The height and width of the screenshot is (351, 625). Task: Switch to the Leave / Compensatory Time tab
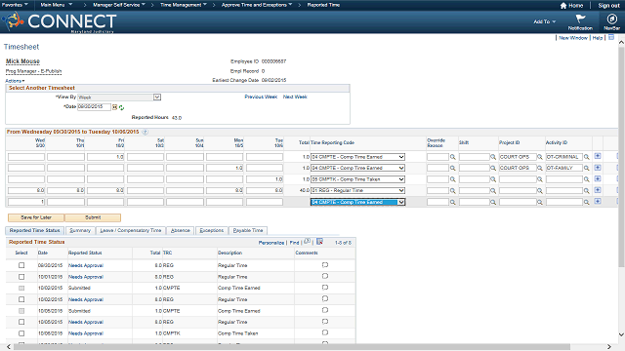click(130, 230)
